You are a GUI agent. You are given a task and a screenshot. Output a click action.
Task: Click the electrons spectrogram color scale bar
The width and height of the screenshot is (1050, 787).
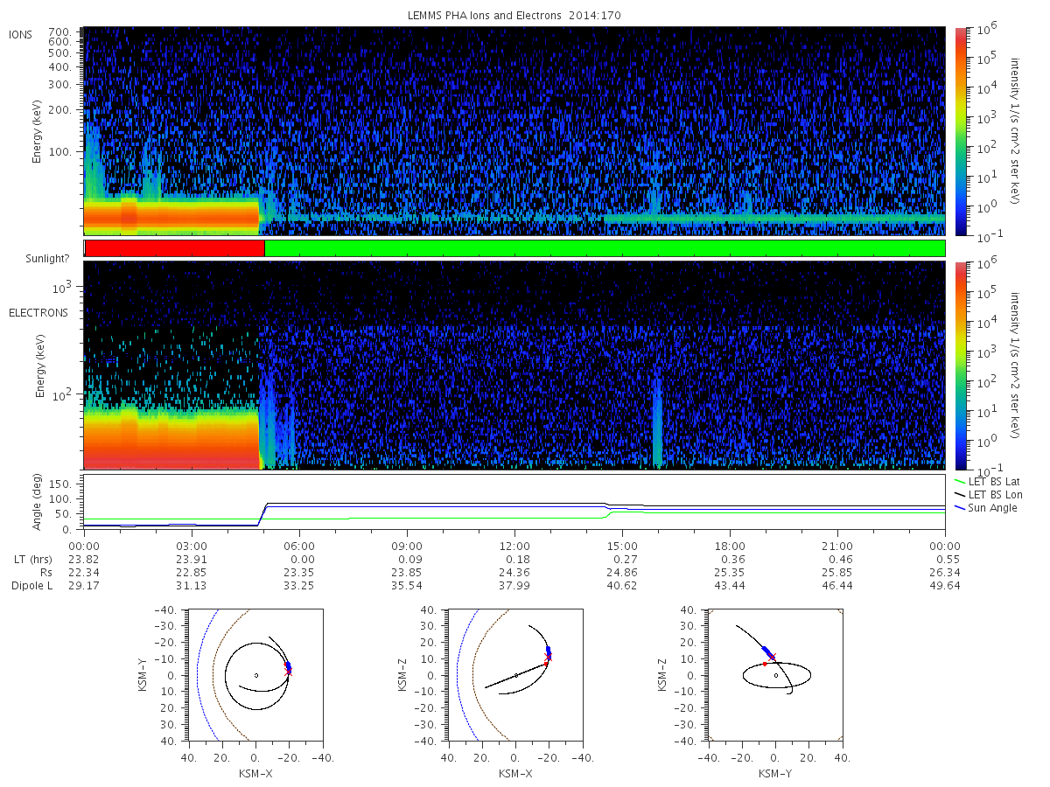960,365
